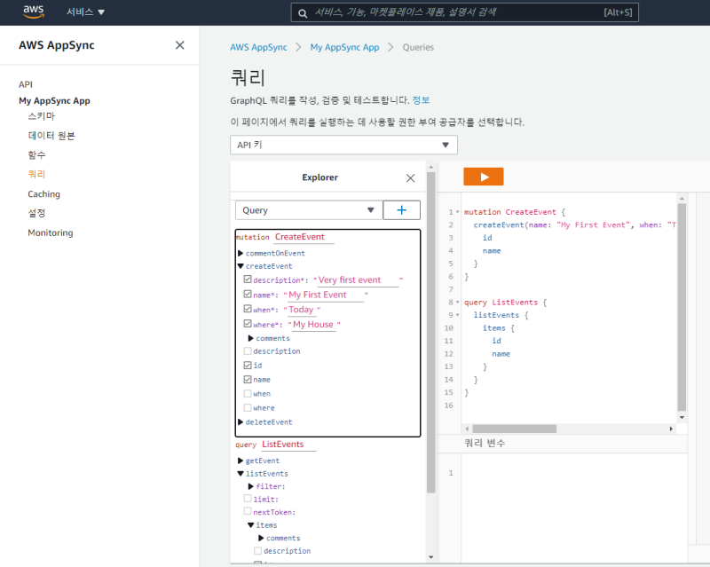Close the Explorer panel
Screen dimensions: 710x567
[x=410, y=178]
